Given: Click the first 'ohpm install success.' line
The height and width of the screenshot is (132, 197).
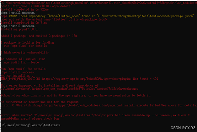Looking at the screenshot, I should pyautogui.click(x=18, y=13).
